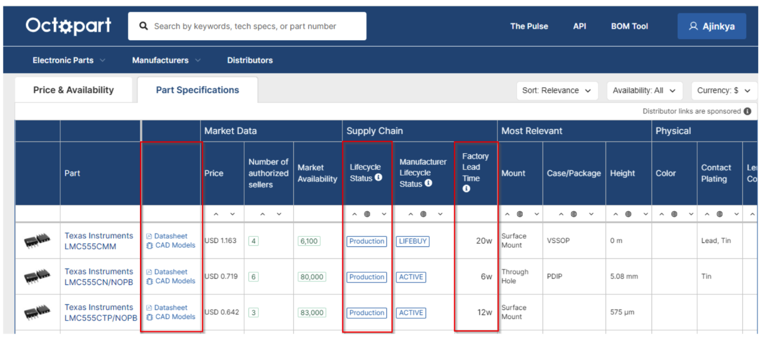
Task: Open the Currency dropdown
Action: pos(724,91)
